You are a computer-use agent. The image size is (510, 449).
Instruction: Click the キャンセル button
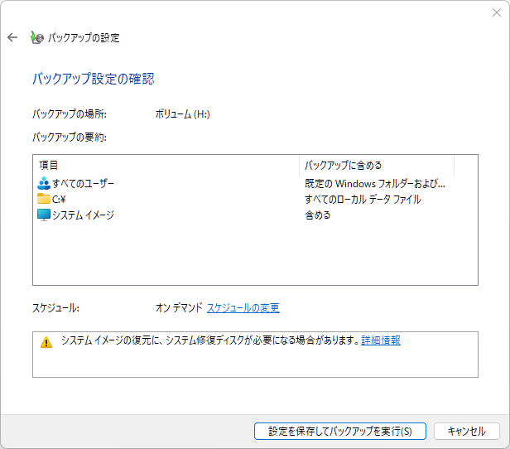(x=467, y=431)
